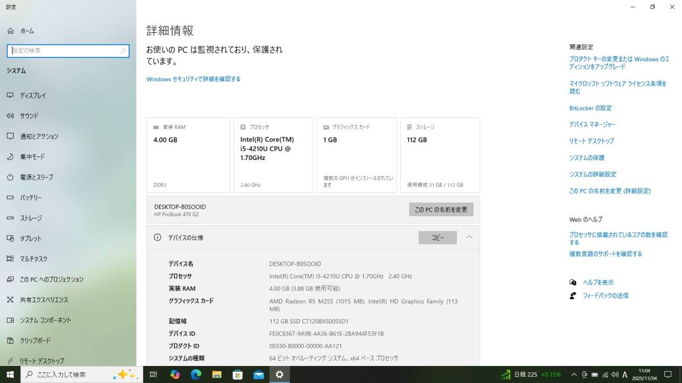Screen dimensions: 682x383
Task: Open システムの詳細設定 link
Action: (593, 174)
